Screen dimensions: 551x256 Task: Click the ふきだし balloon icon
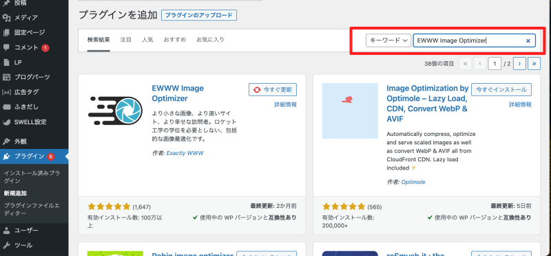6,107
